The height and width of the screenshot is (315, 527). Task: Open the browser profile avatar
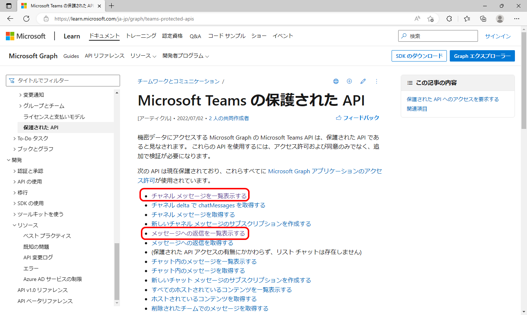click(x=500, y=19)
